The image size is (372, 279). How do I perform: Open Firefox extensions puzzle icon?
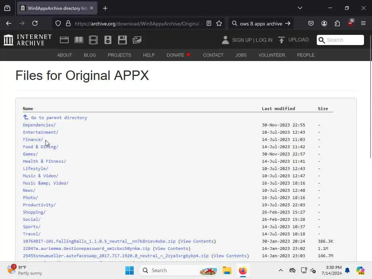point(337,24)
